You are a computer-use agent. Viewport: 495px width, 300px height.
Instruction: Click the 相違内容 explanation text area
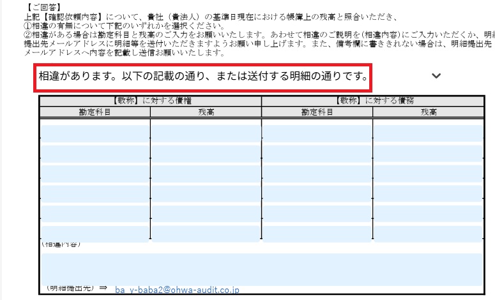point(262,268)
